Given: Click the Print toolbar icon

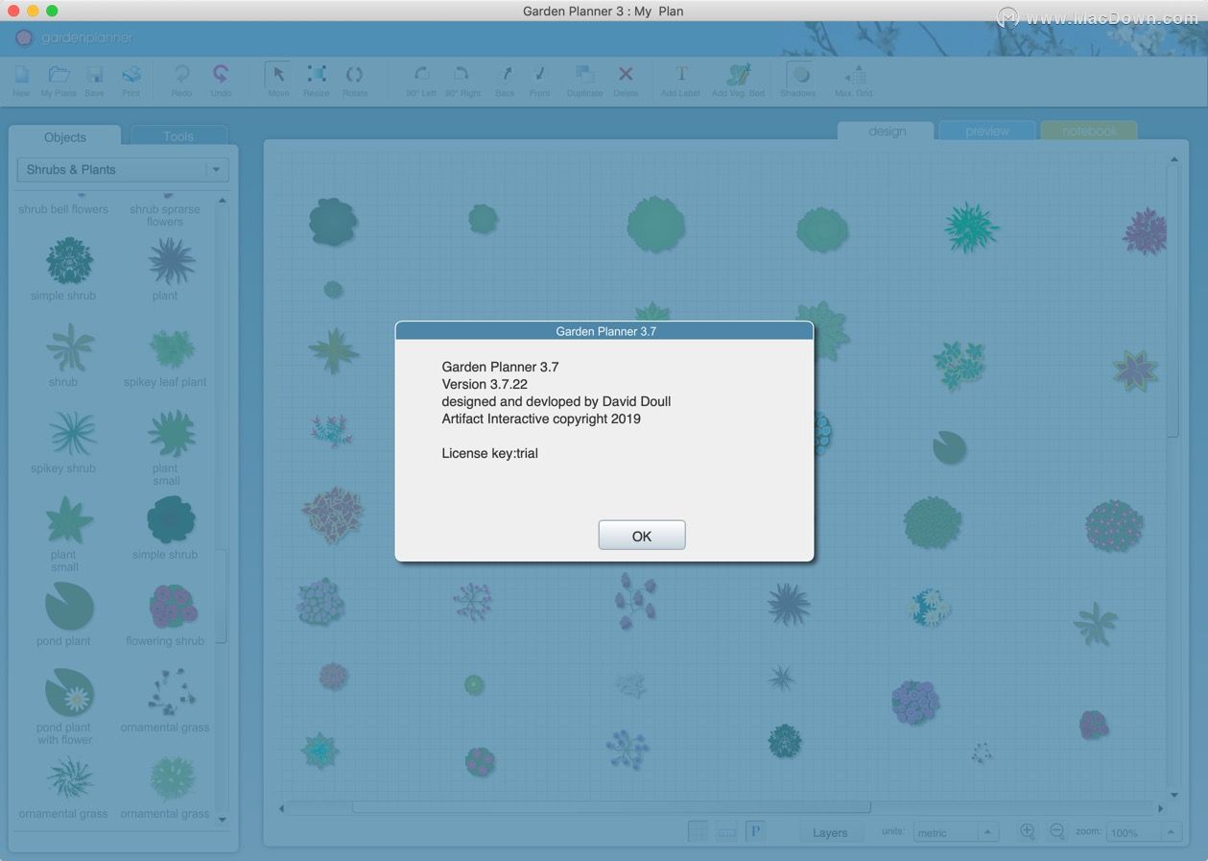Looking at the screenshot, I should [131, 75].
